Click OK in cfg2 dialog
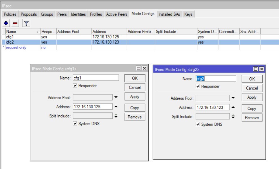This screenshot has height=169, width=279. 252,79
